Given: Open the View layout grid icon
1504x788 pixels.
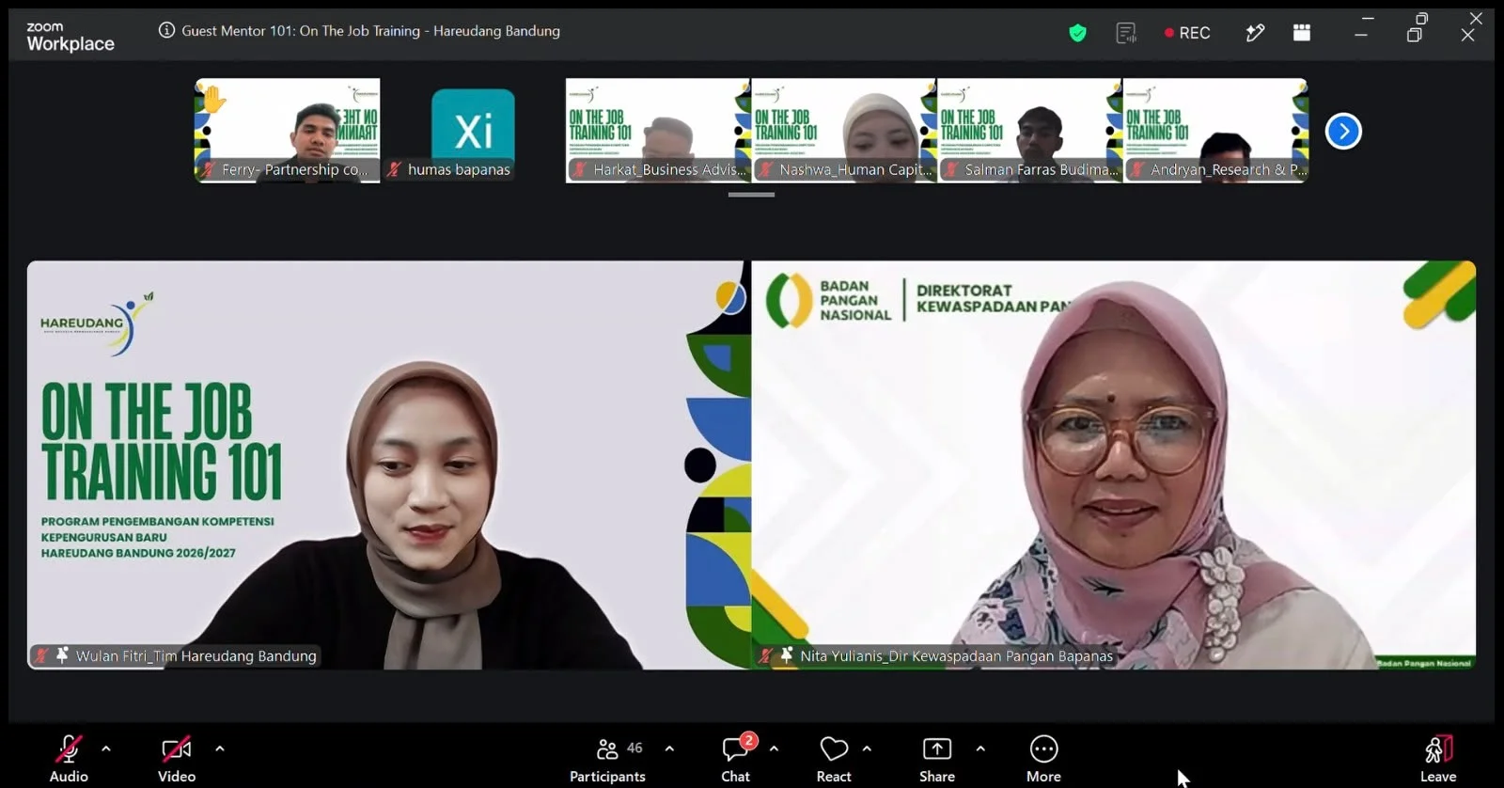Looking at the screenshot, I should point(1302,33).
